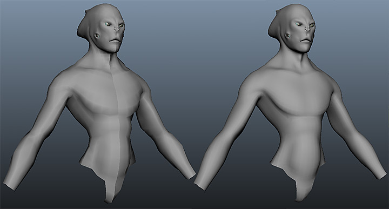Click the left model's pointed pelvis tip

point(109,198)
